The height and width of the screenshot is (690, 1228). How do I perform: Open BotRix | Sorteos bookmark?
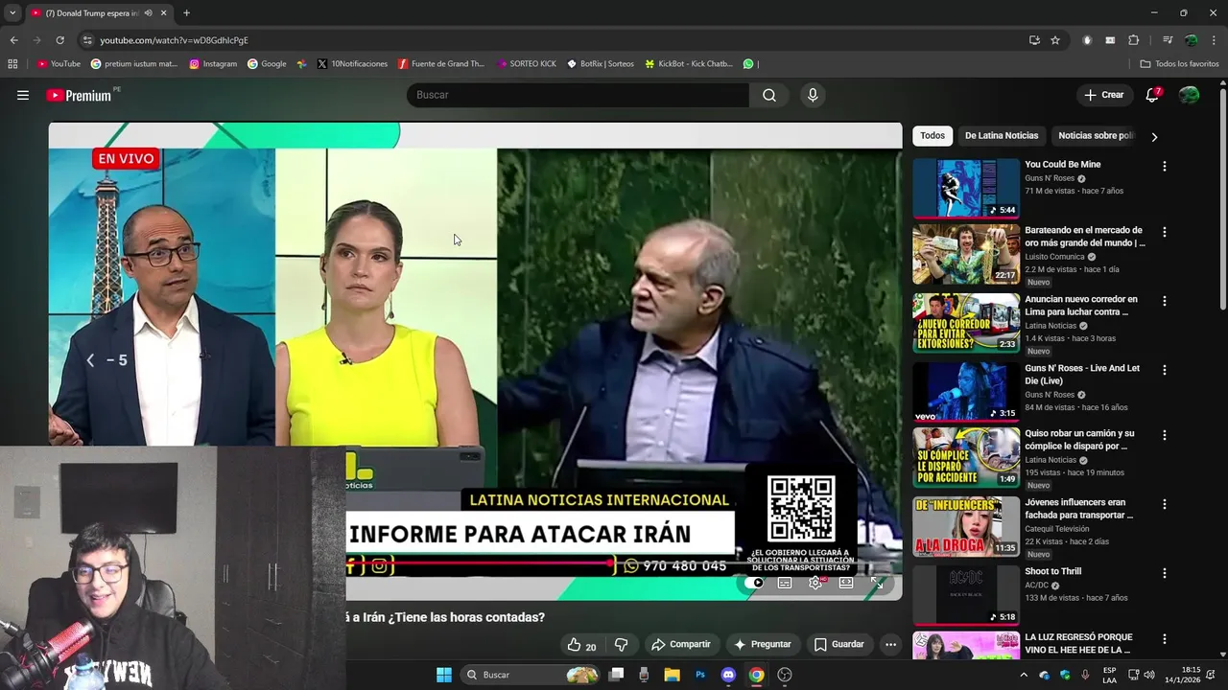601,64
